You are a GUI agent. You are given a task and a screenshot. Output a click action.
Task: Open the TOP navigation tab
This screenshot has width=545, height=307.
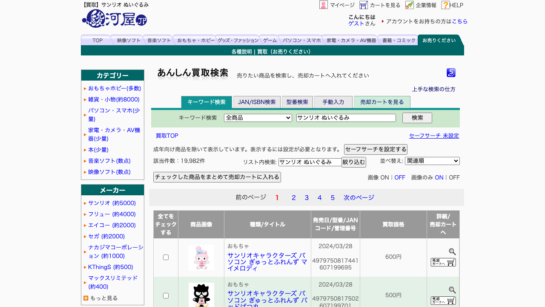(97, 40)
